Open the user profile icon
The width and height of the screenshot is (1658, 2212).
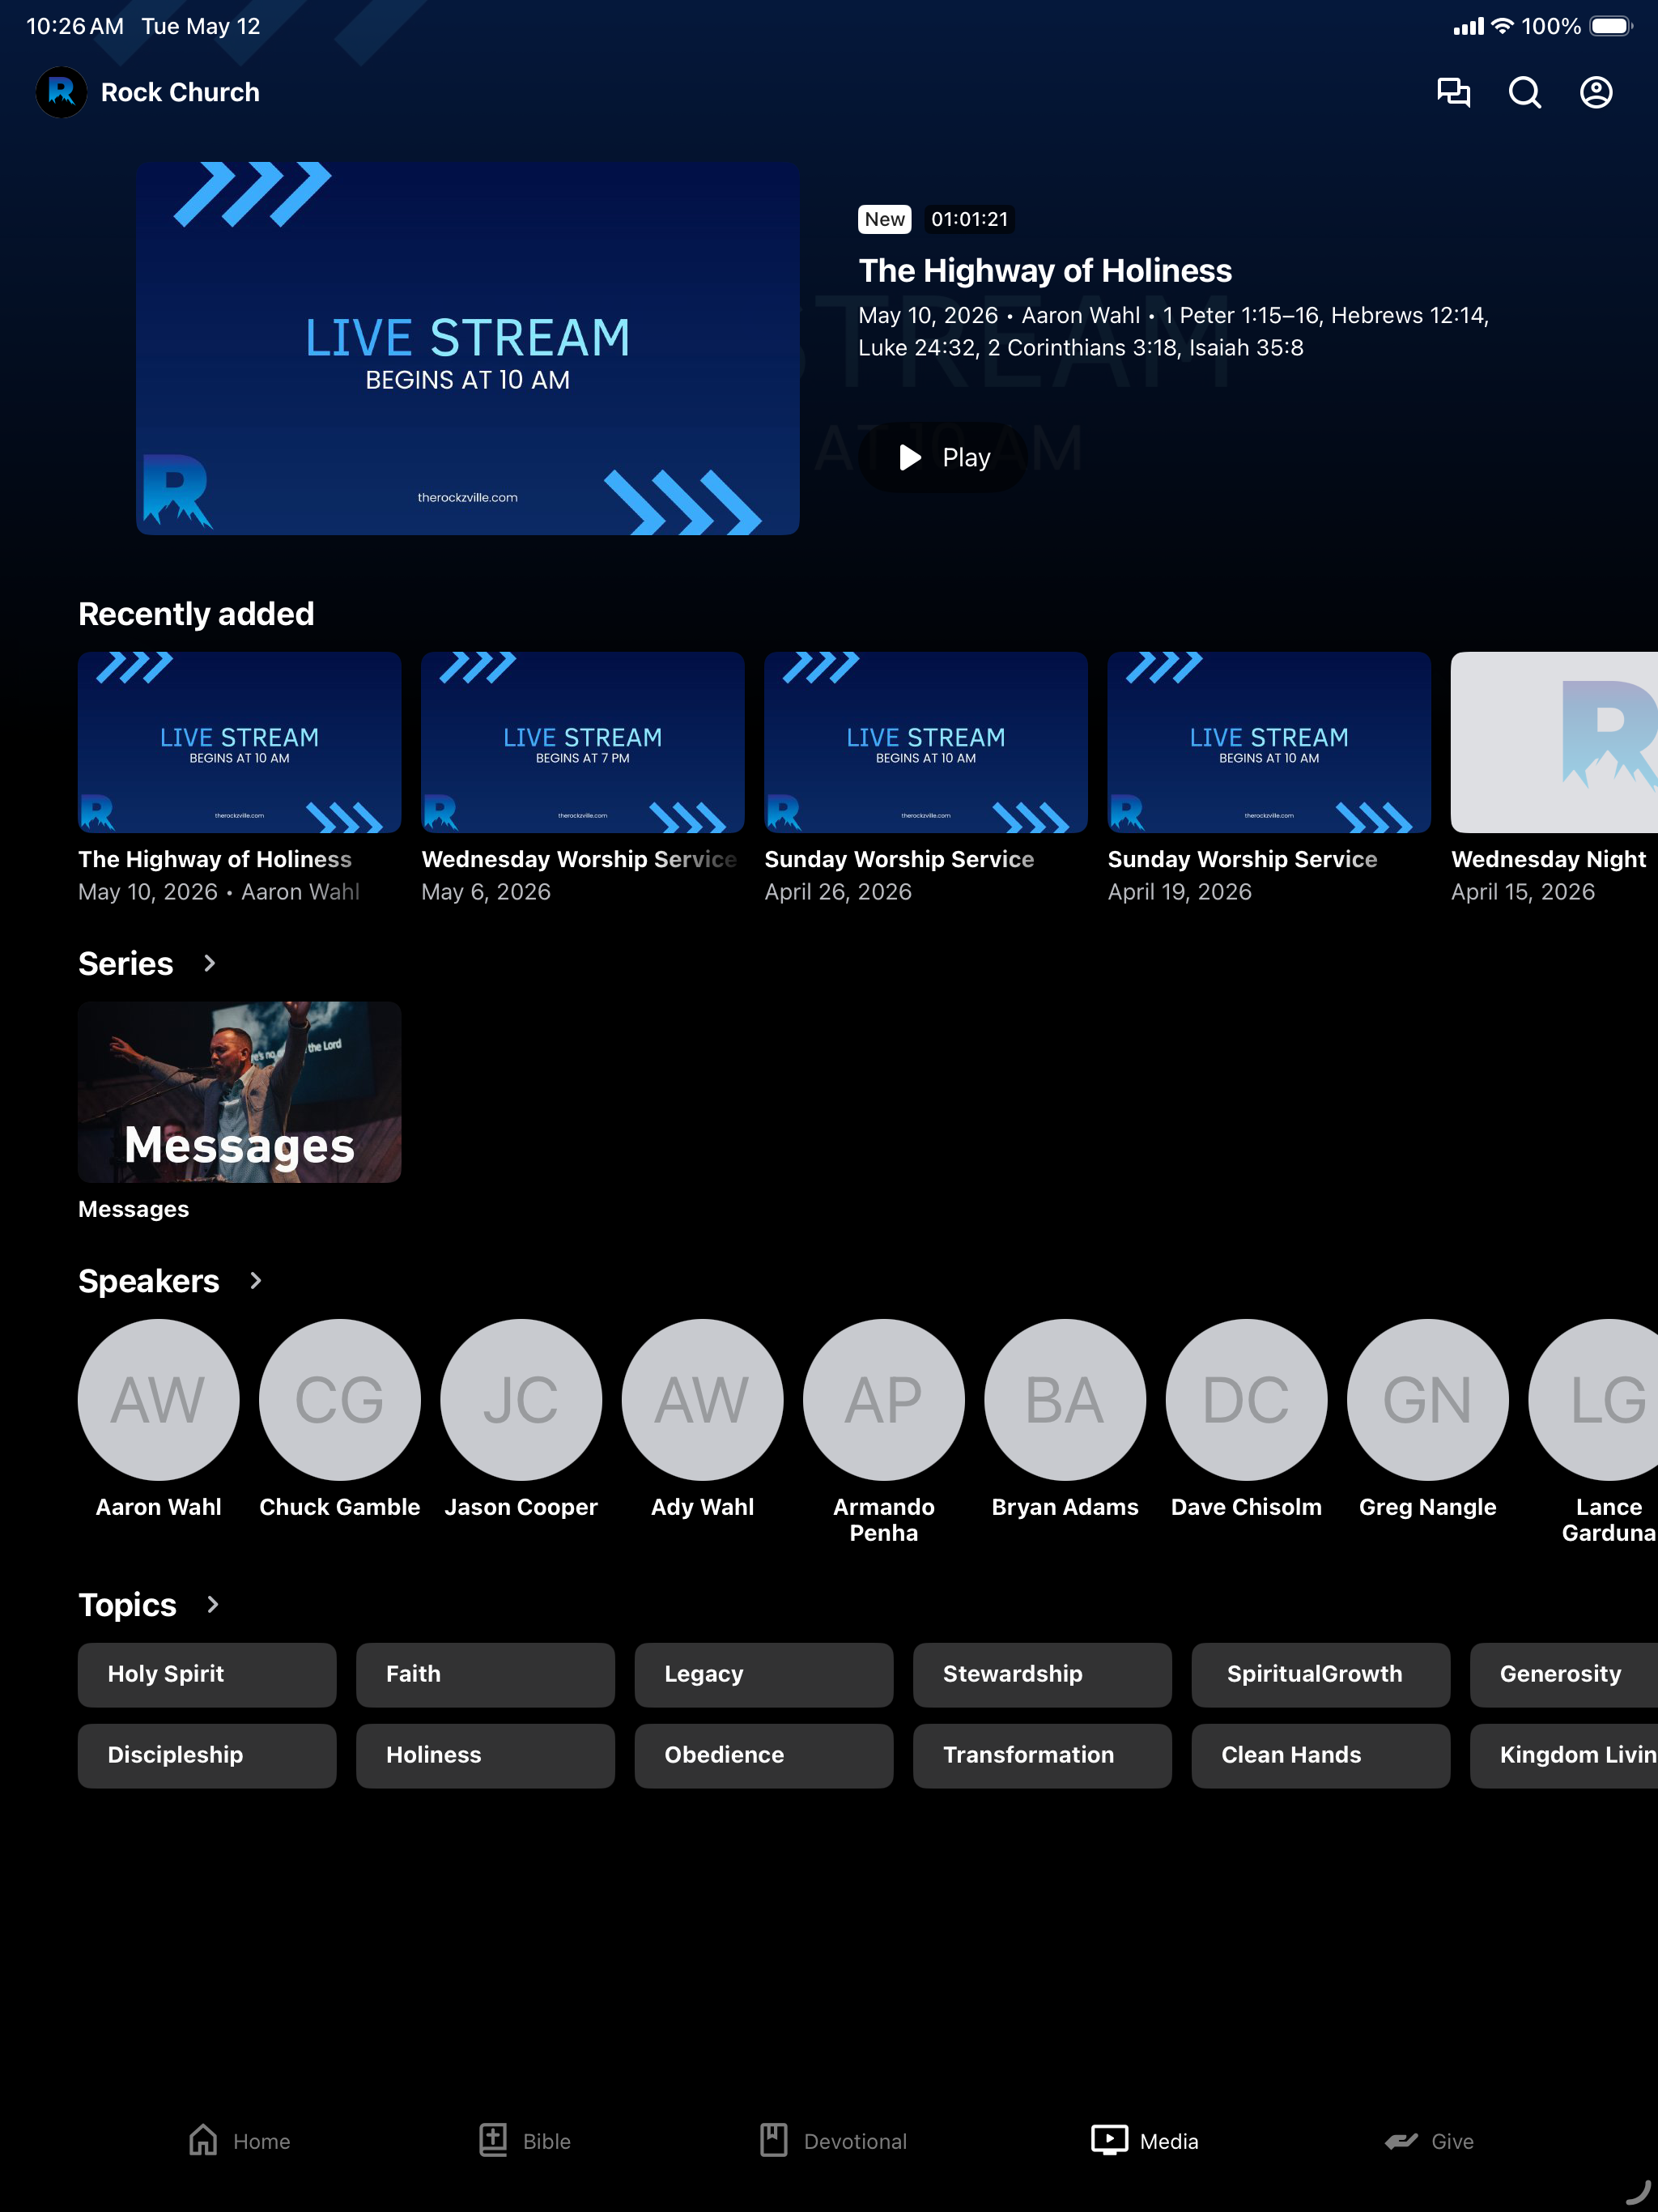1596,92
